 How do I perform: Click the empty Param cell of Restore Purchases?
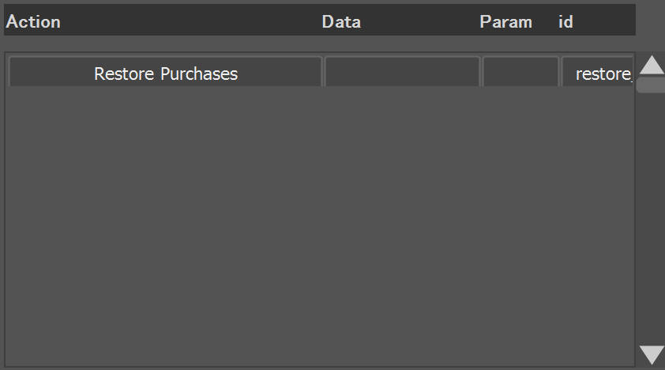coord(520,72)
